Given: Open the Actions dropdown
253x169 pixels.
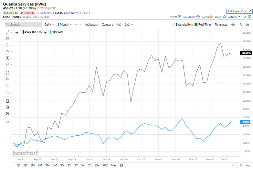Looking at the screenshot, I should click(234, 17).
